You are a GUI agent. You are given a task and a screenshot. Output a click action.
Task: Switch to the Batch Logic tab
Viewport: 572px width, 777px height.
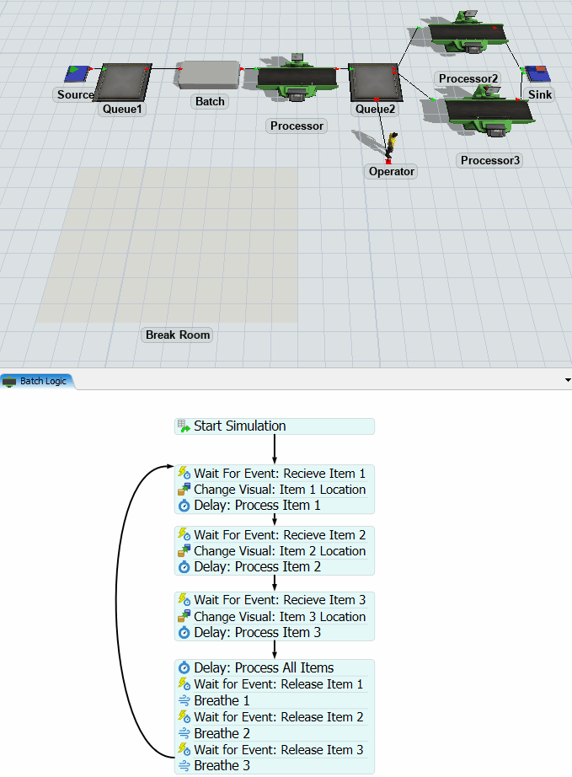(38, 382)
